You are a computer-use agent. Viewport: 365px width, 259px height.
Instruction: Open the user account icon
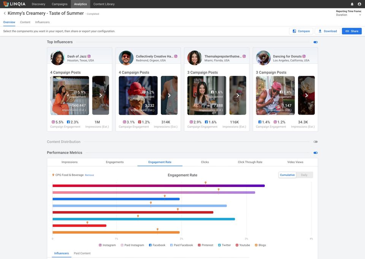[x=359, y=4]
